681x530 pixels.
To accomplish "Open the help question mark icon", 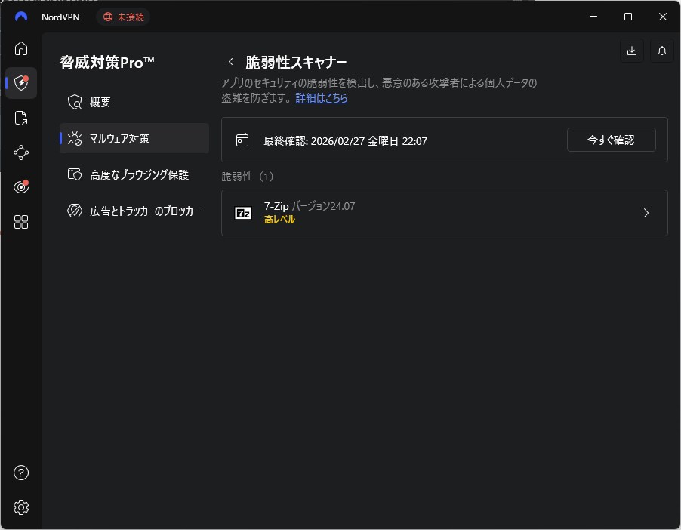I will tap(21, 473).
